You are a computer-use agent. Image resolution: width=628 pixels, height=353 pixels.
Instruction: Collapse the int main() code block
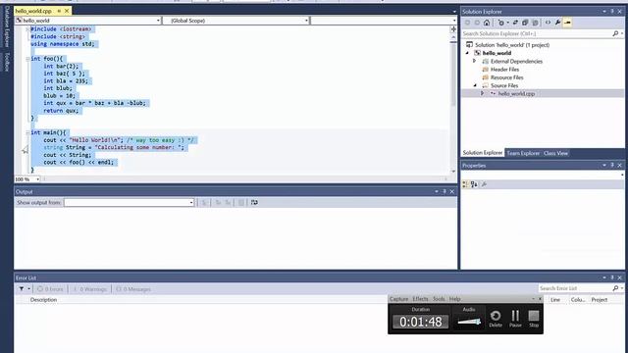point(27,132)
